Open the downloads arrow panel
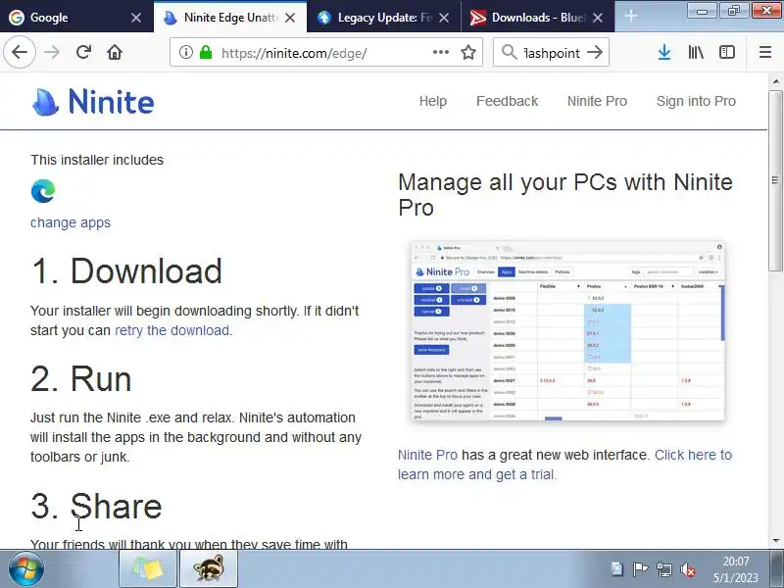784x588 pixels. coord(664,52)
